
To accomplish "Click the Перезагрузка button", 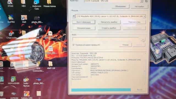I will point(134,22).
